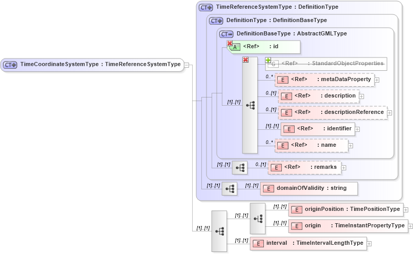The width and height of the screenshot is (413, 254).
Task: Select the name element label
Action: 314,145
